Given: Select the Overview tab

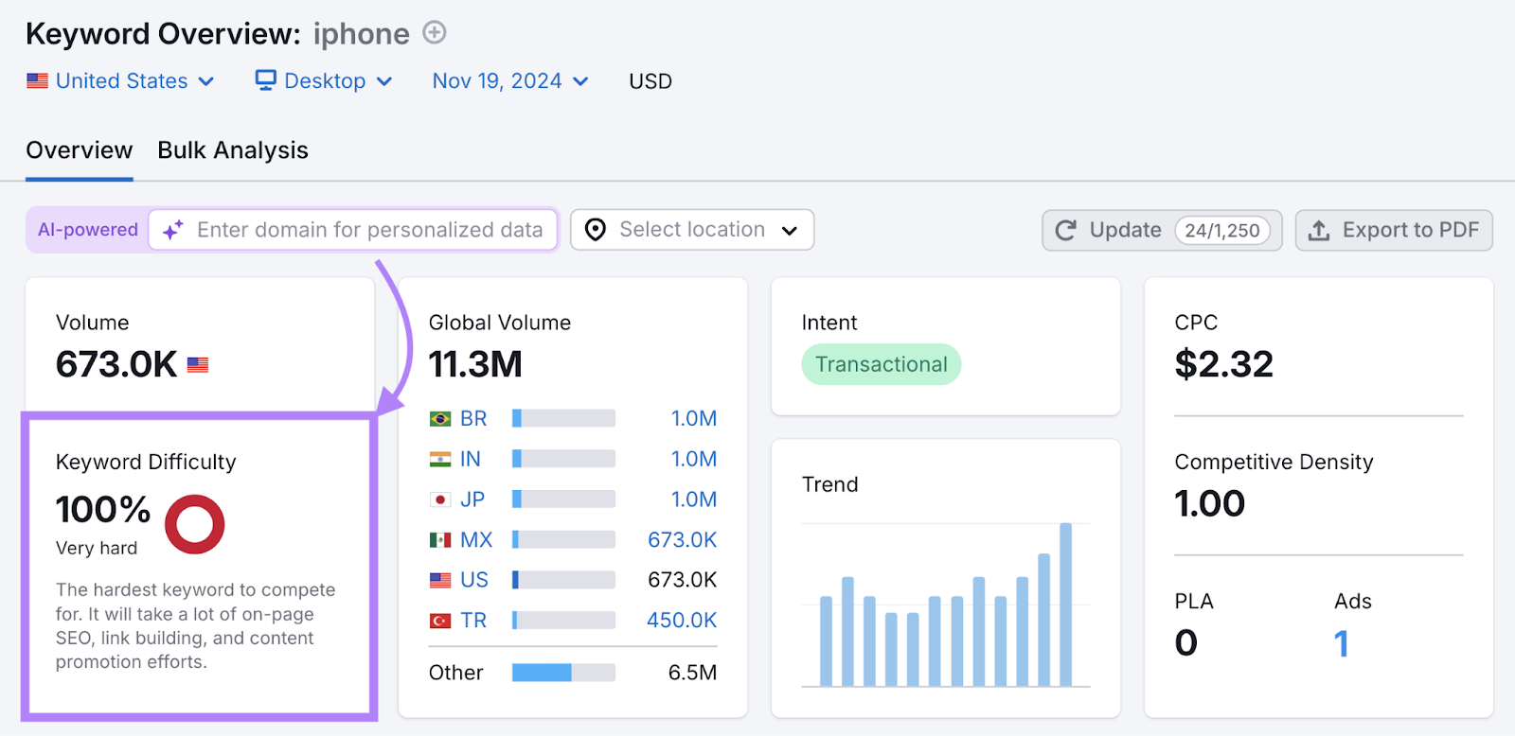Looking at the screenshot, I should tap(80, 150).
